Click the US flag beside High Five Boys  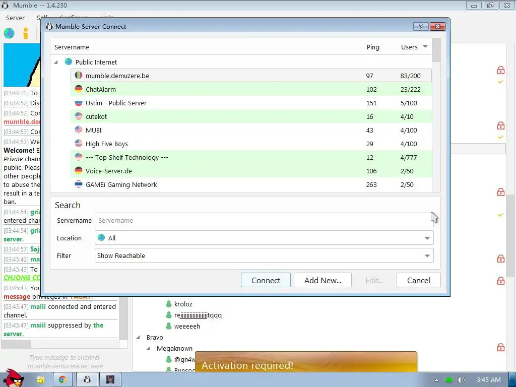[78, 144]
